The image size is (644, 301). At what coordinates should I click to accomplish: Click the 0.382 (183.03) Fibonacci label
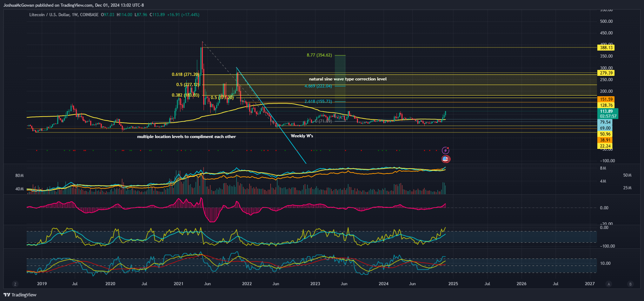tap(185, 95)
